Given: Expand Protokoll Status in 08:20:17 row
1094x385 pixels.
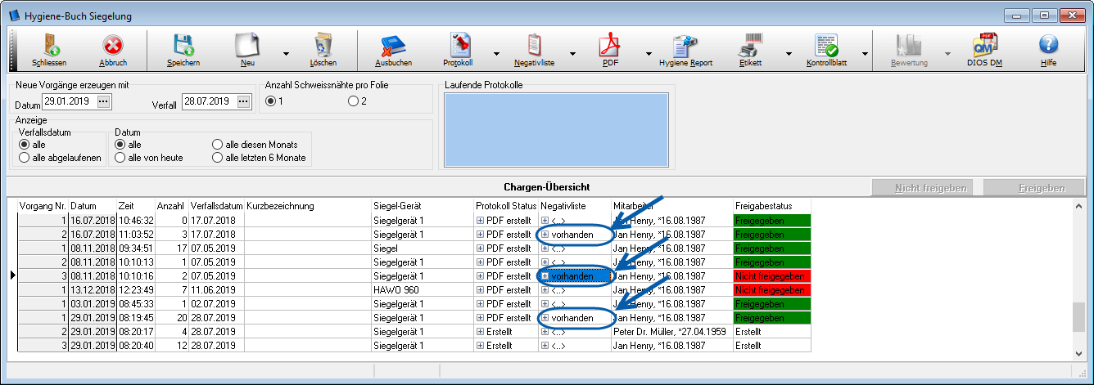Looking at the screenshot, I should (480, 332).
